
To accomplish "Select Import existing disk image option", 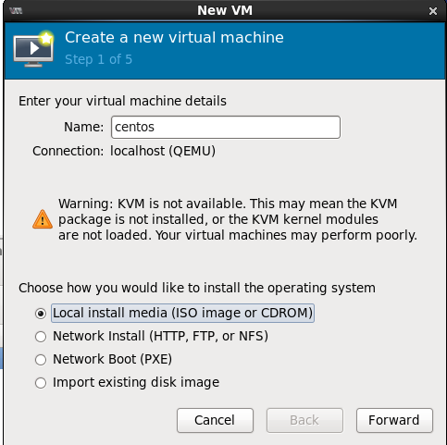I will tap(41, 383).
